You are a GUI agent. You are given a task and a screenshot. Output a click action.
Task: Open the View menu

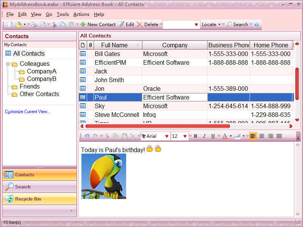(x=36, y=14)
